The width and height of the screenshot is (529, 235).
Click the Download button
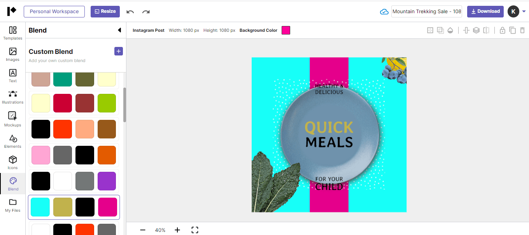coord(485,11)
